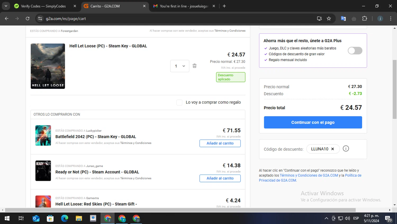View site information icon
Screen dimensions: 397x224
coord(40,19)
